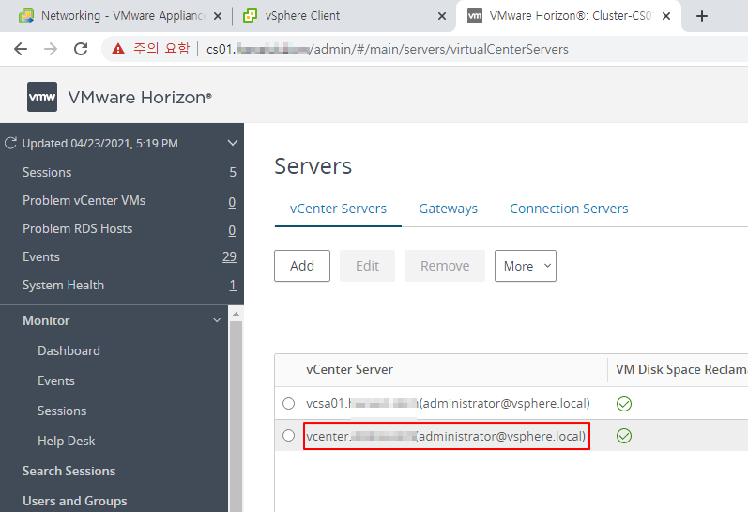748x512 pixels.
Task: Open Help Desk in sidebar
Action: (66, 441)
